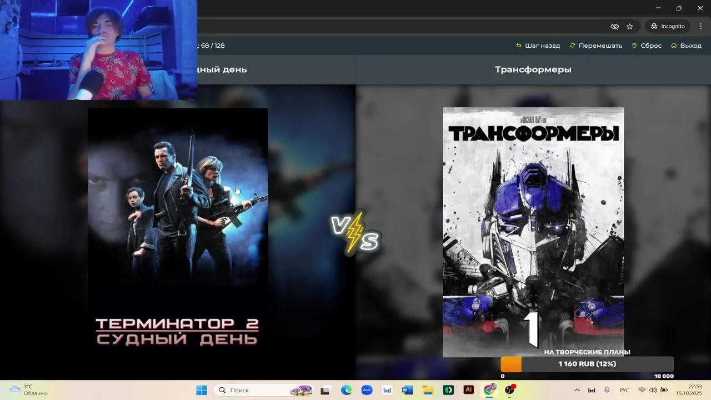Exit the game with Выход

click(x=686, y=46)
